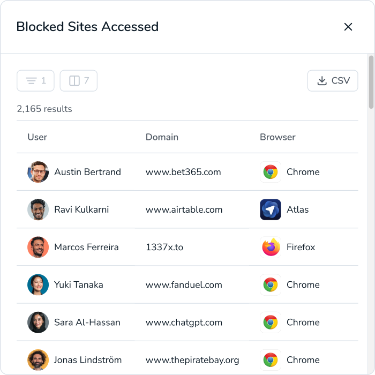Viewport: 375px width, 375px height.
Task: Click the Chrome icon in Austin Bertrand's row
Action: click(x=271, y=172)
